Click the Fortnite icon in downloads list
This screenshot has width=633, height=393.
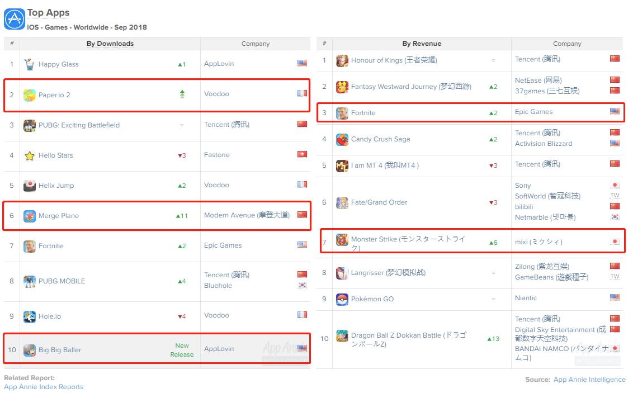pos(29,246)
